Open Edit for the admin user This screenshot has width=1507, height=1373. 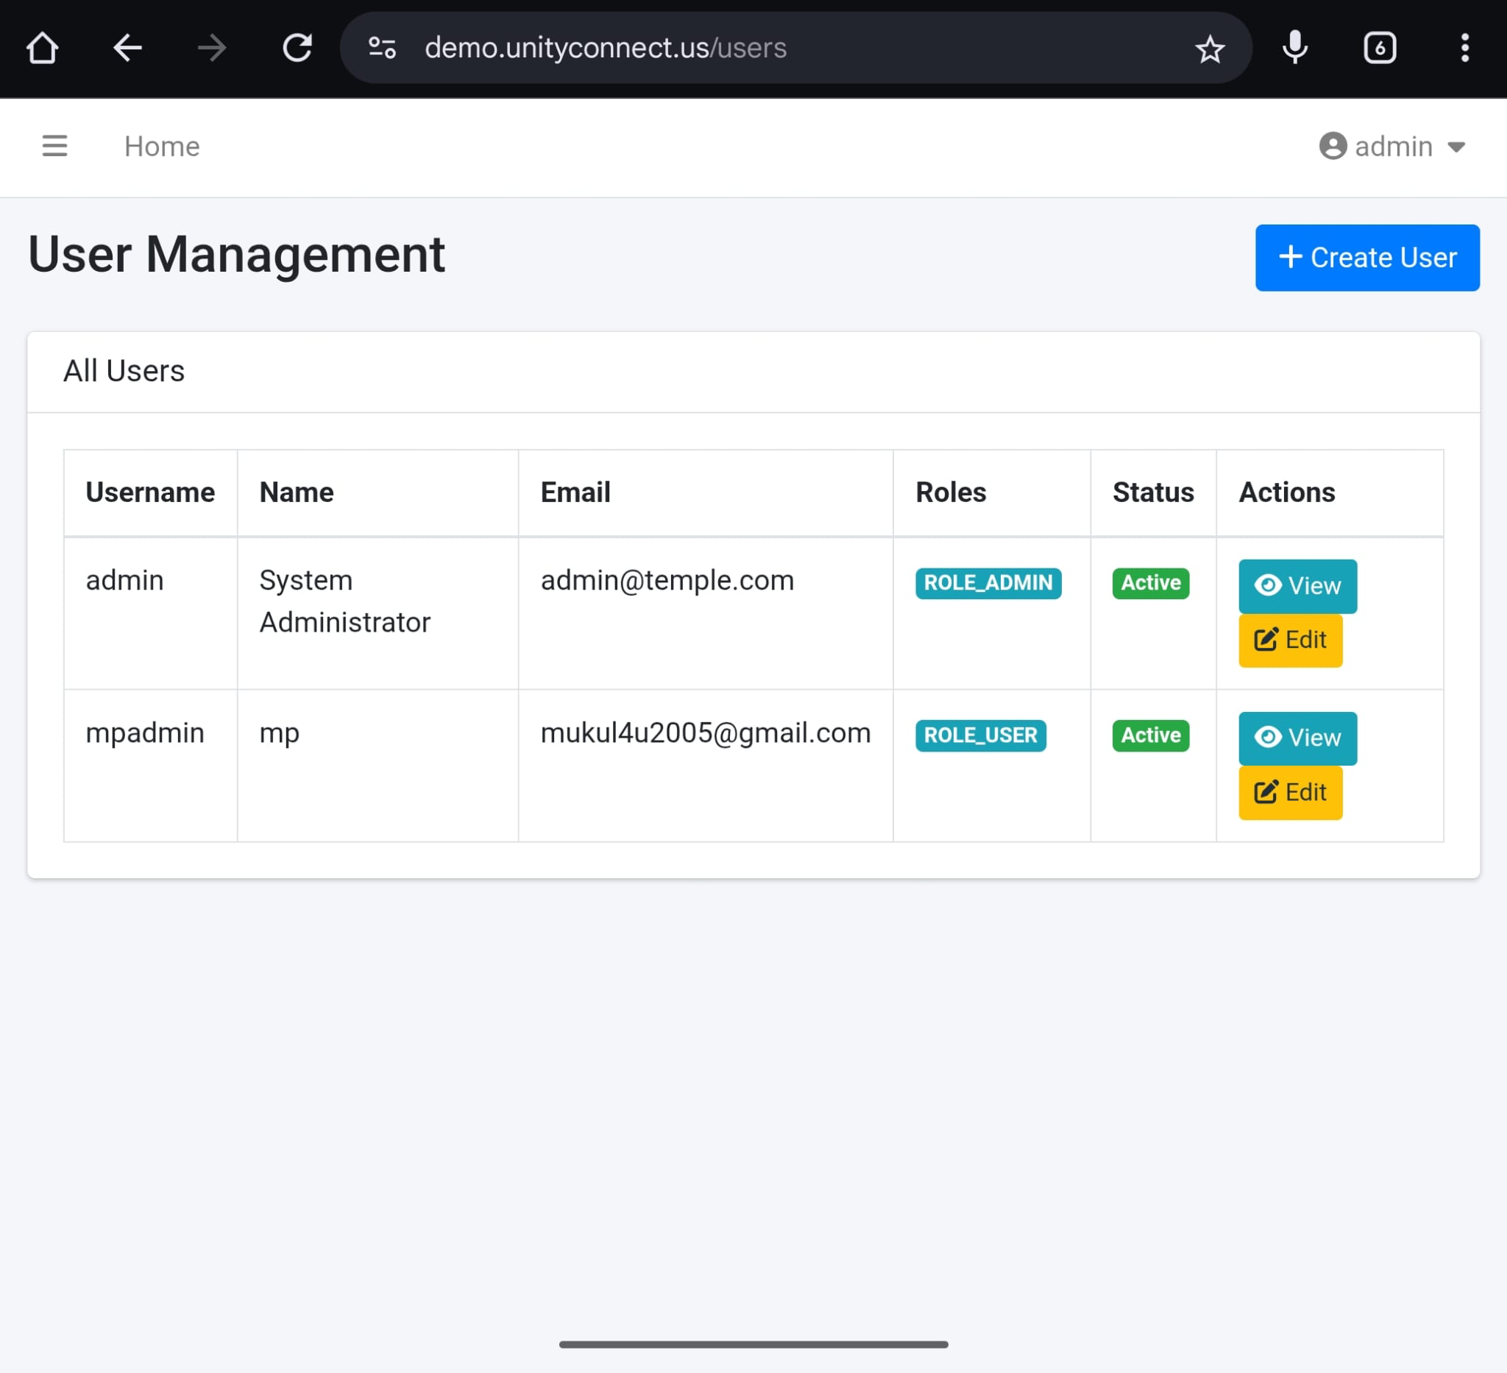[x=1289, y=640]
